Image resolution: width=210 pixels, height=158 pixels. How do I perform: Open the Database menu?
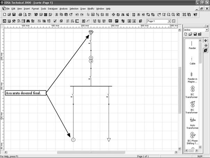point(53,8)
